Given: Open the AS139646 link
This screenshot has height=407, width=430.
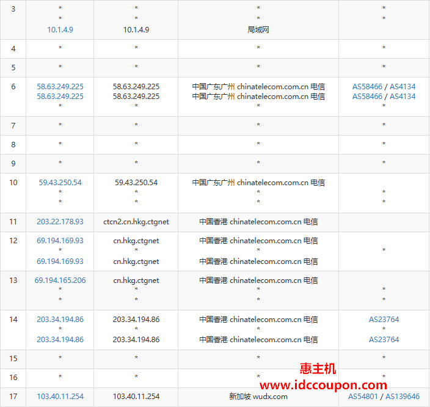Looking at the screenshot, I should [402, 397].
